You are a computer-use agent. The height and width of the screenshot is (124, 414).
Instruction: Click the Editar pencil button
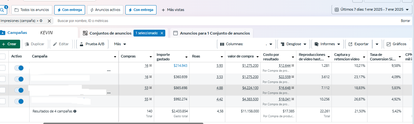pyautogui.click(x=61, y=44)
